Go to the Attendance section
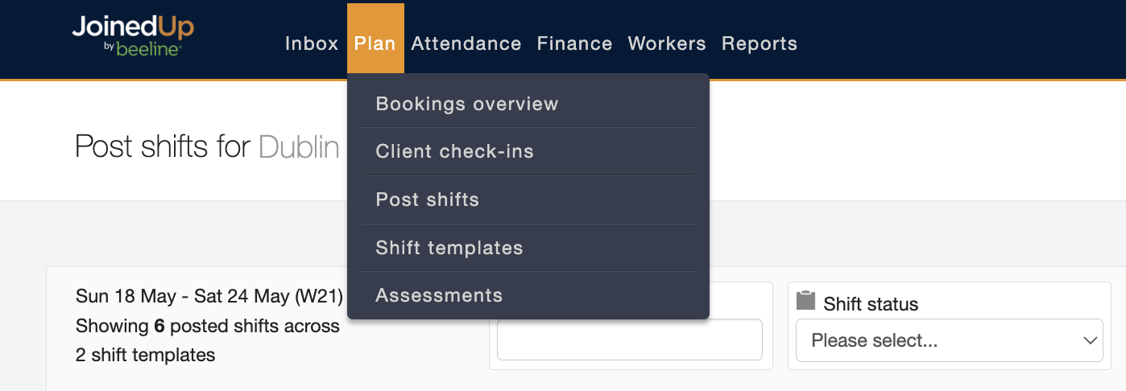Image resolution: width=1126 pixels, height=391 pixels. (466, 43)
